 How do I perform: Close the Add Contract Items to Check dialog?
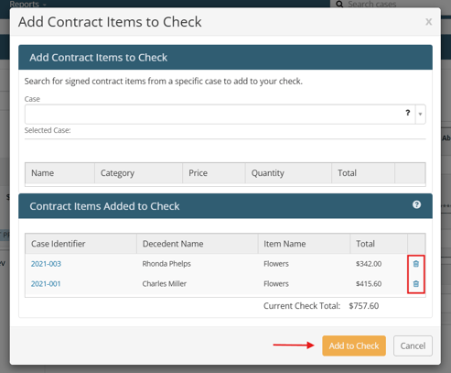pos(429,22)
